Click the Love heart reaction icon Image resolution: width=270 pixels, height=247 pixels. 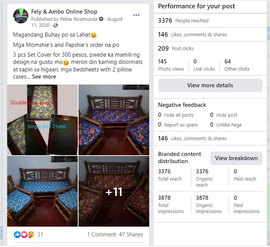(x=24, y=235)
